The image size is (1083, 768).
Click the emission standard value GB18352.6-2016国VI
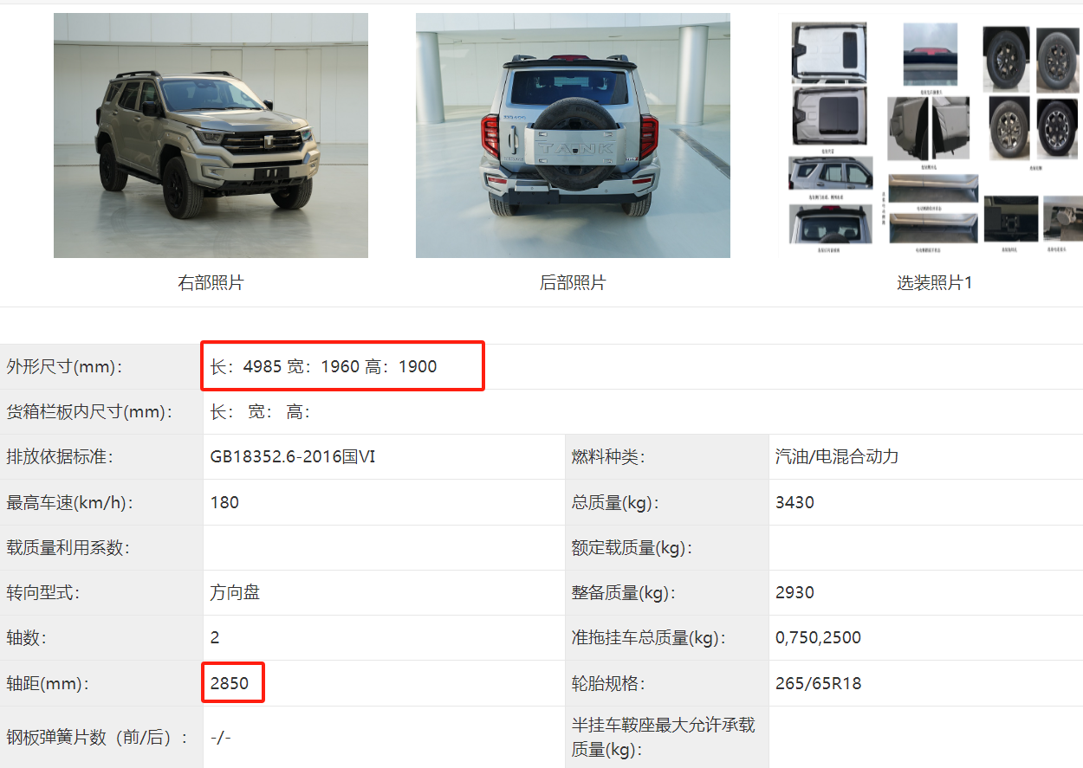293,456
